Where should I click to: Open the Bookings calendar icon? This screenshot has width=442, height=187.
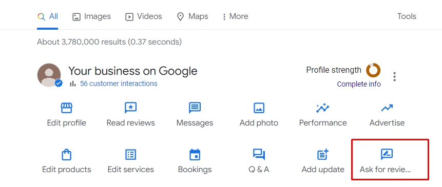click(x=195, y=154)
